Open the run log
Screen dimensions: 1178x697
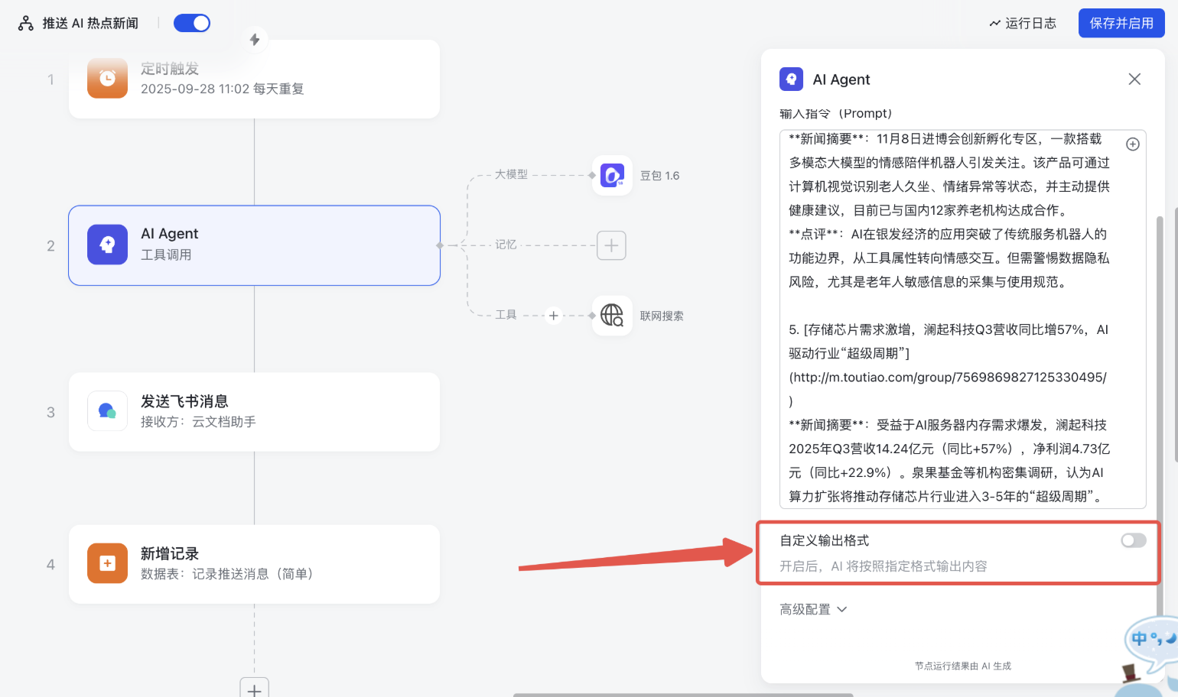pos(1023,23)
